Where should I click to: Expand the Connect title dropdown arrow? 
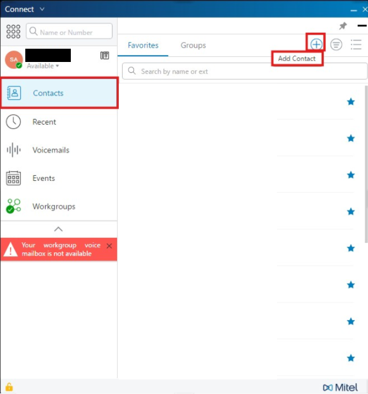42,9
